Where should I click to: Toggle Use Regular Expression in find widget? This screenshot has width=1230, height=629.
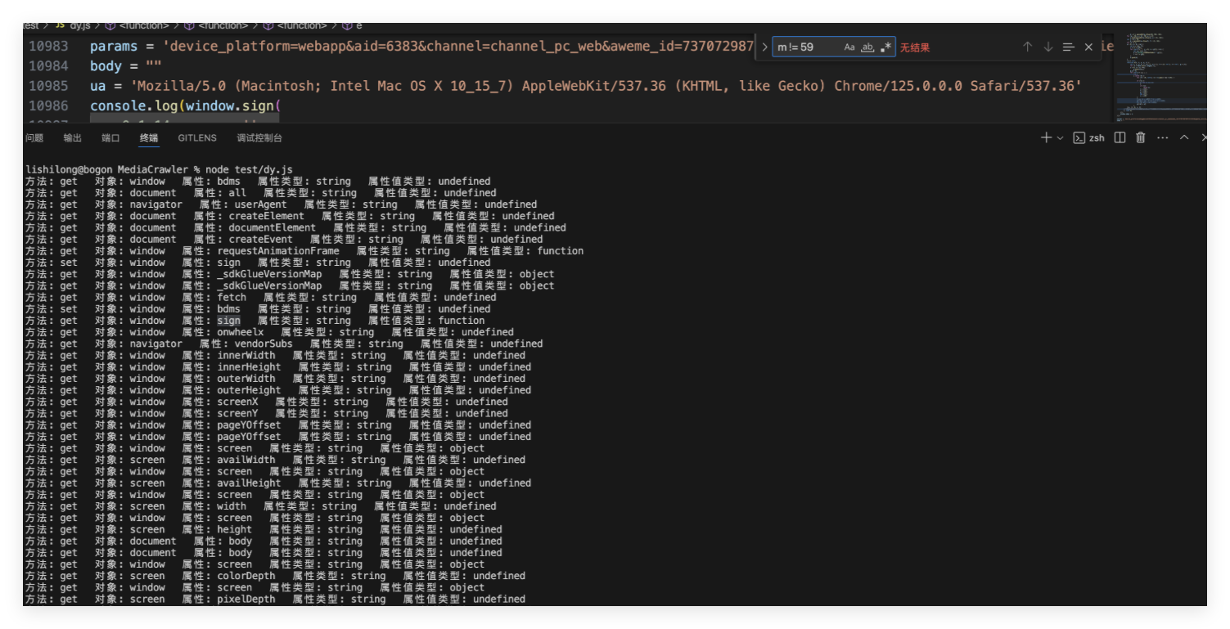885,47
